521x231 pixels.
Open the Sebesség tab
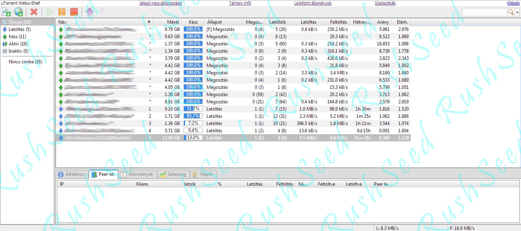point(173,174)
